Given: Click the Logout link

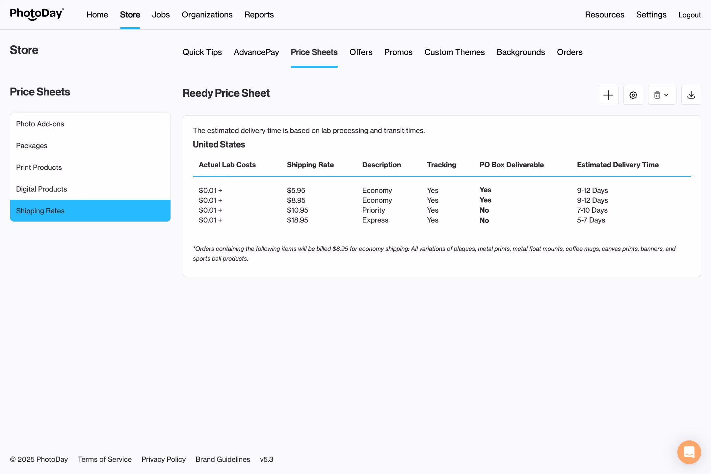Looking at the screenshot, I should pyautogui.click(x=690, y=15).
